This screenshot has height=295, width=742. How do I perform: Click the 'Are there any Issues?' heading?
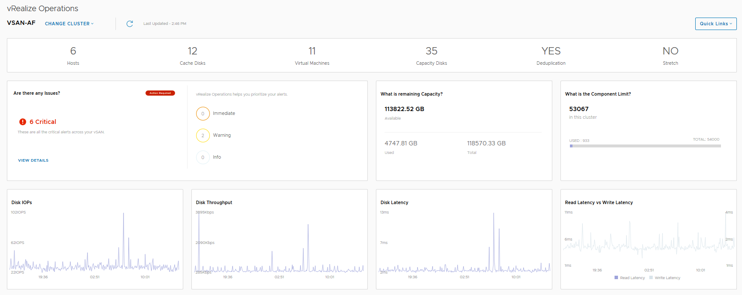pos(37,93)
